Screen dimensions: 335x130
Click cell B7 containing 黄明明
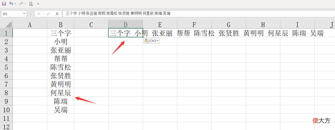coord(60,84)
